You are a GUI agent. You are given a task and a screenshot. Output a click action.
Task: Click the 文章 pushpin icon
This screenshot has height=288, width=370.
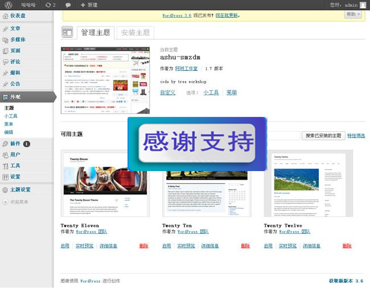click(x=5, y=29)
